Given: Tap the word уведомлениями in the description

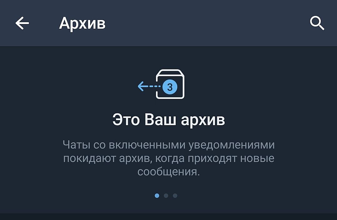Looking at the screenshot, I should [x=232, y=145].
